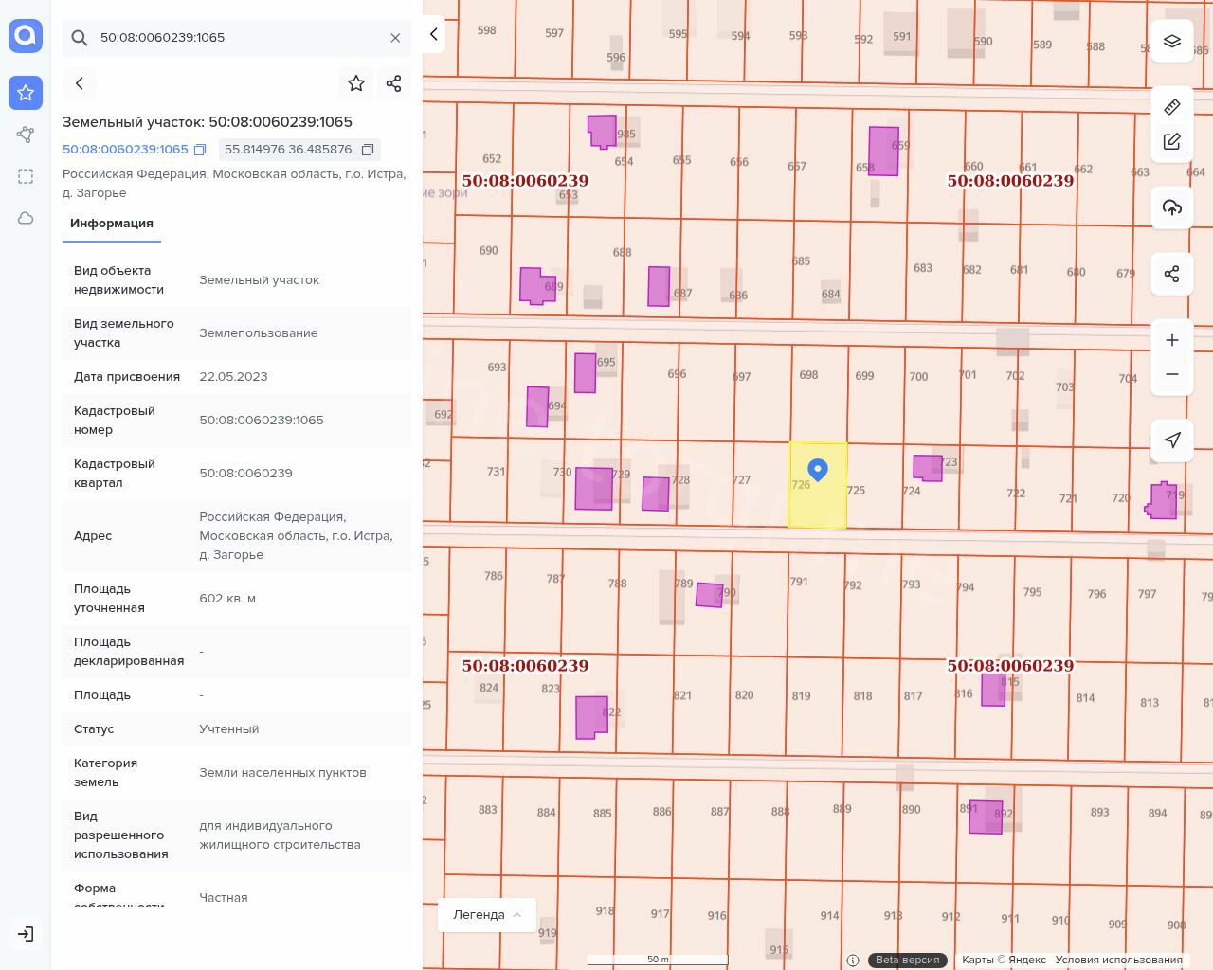Zoom in on the map
The height and width of the screenshot is (970, 1213).
click(1171, 340)
